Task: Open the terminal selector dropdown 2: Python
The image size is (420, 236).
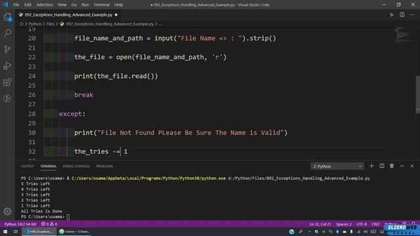Action: click(337, 167)
